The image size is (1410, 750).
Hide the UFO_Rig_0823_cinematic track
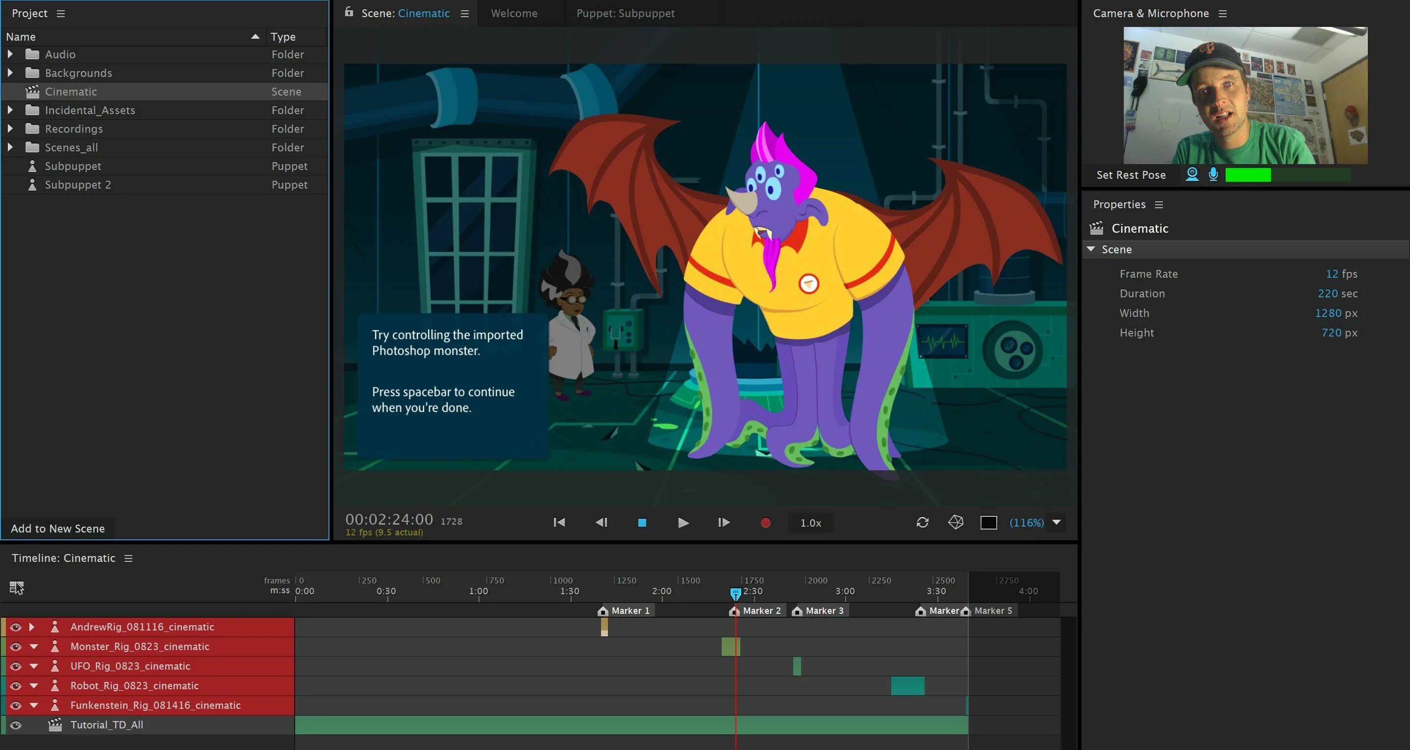tap(15, 666)
